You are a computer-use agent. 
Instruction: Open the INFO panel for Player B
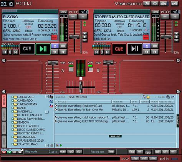point(155,12)
